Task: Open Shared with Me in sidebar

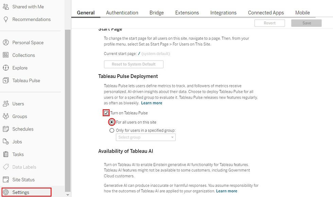Action: [x=28, y=7]
